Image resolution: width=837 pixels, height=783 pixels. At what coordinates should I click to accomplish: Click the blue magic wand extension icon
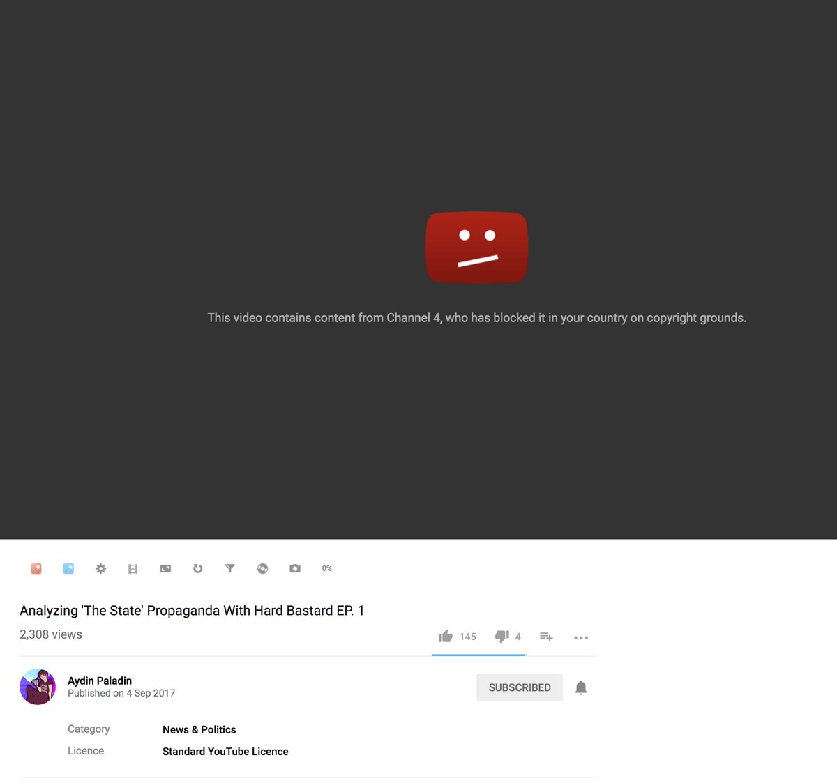[x=68, y=568]
